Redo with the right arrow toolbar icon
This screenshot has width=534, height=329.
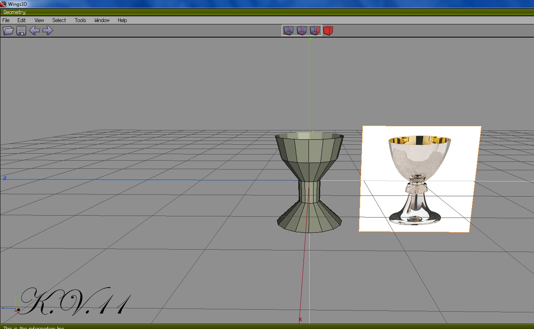click(48, 31)
